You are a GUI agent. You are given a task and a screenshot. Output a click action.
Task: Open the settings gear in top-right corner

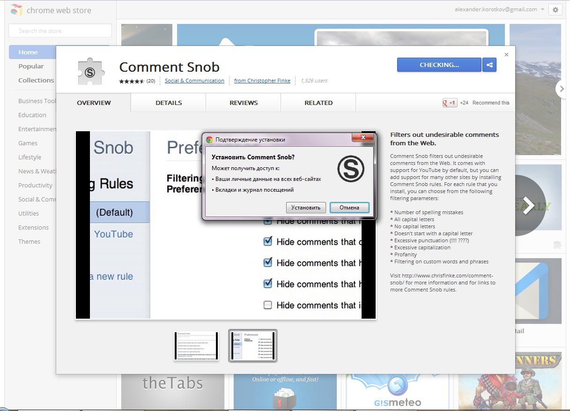[x=555, y=10]
